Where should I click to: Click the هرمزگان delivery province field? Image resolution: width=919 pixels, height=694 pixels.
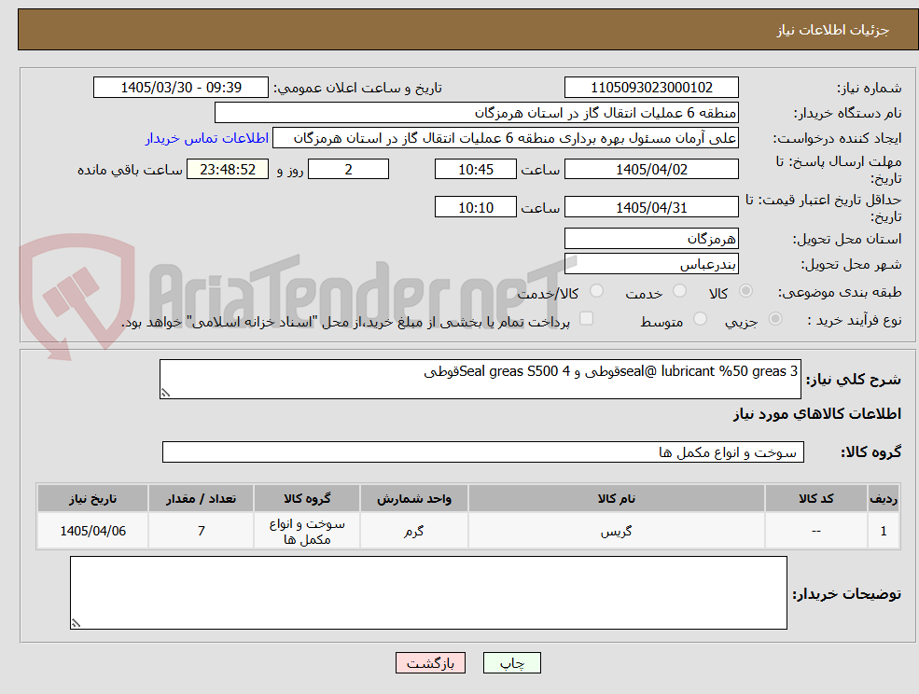[651, 239]
